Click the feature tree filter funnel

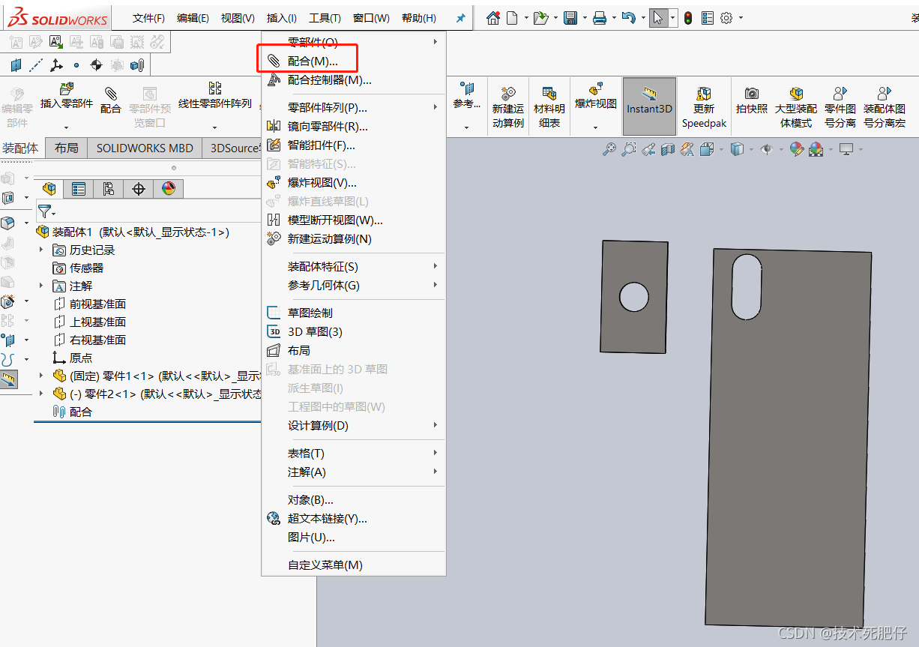coord(45,211)
